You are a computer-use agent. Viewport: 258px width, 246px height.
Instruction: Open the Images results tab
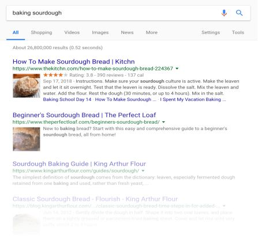tap(100, 32)
